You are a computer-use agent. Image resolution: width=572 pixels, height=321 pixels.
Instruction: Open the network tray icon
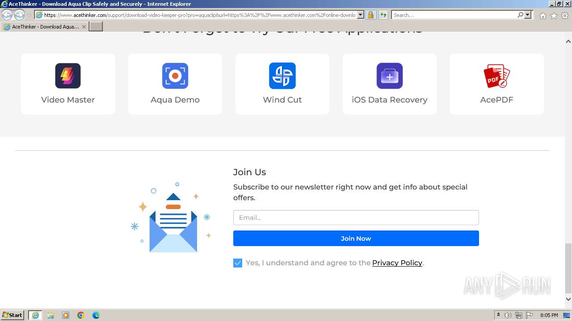click(x=519, y=315)
